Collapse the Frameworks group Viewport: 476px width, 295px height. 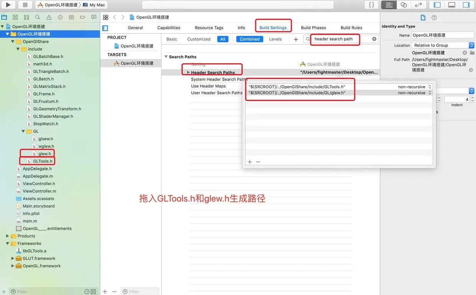point(7,244)
